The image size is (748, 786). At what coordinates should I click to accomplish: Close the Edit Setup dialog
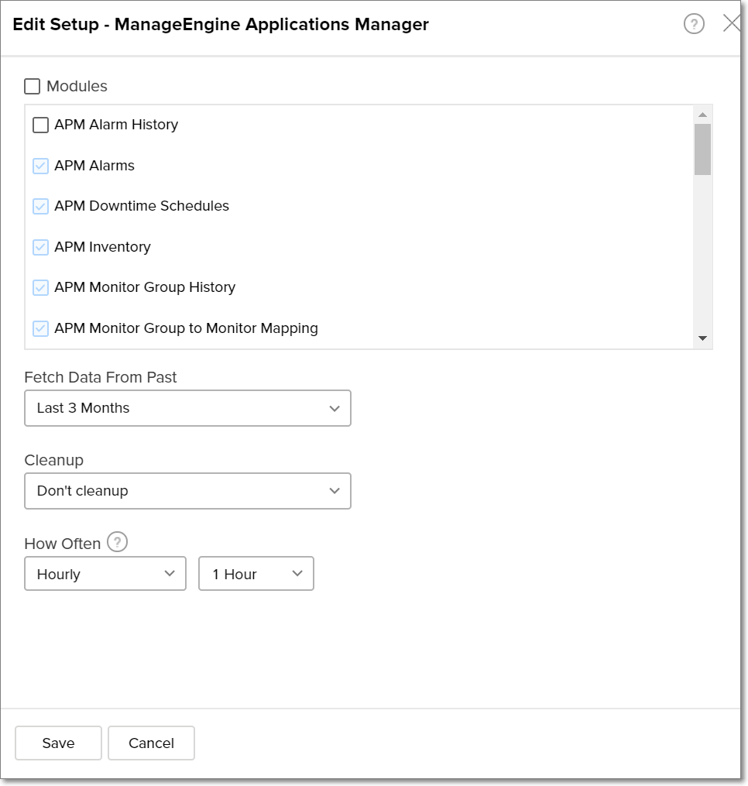pos(731,24)
